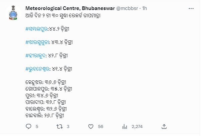
Task: Click the reply count '5'
Action: (37, 127)
